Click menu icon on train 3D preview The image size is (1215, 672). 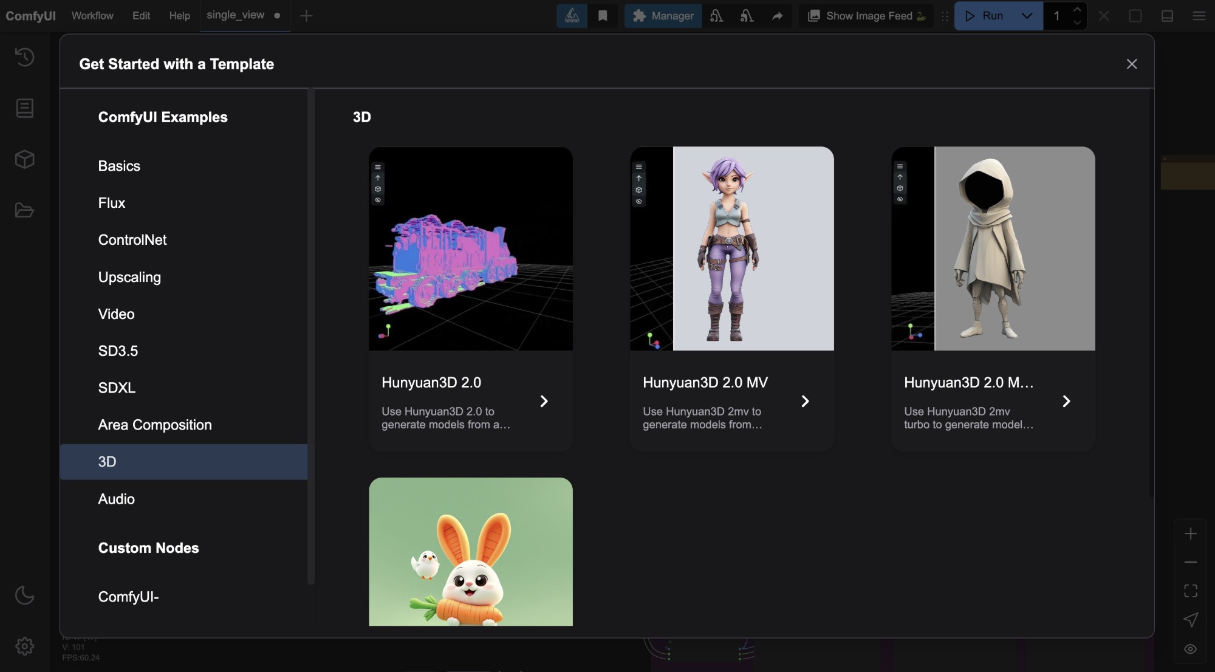click(378, 167)
